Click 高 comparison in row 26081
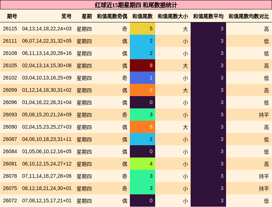Viewport: 272px width, 207px height. point(267,164)
